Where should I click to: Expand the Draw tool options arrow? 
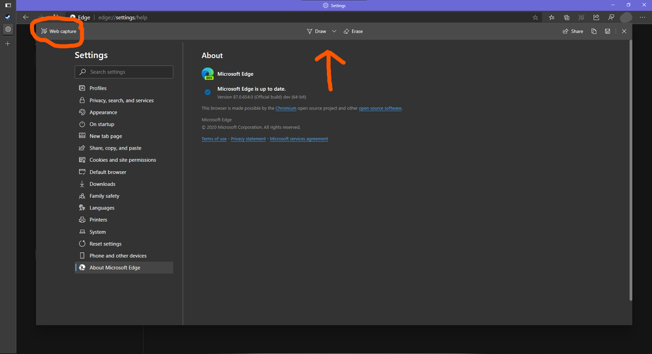(334, 31)
